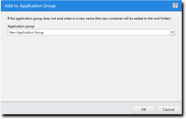Click inside the New Application Group field
Screen dimensions: 186x119
point(89,32)
